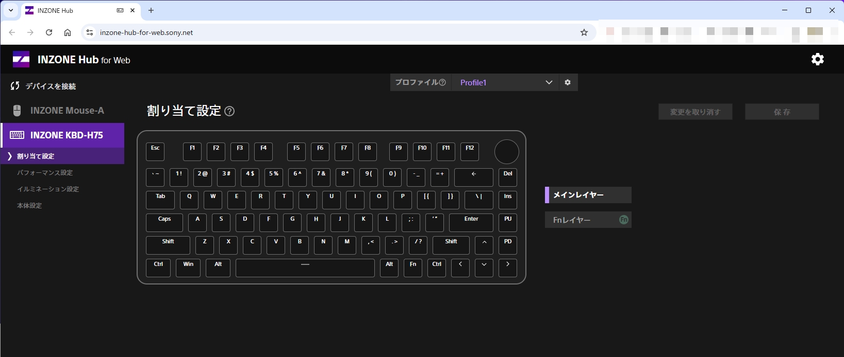Select the left arrow key
Screen dimensions: 844x357
pos(460,268)
